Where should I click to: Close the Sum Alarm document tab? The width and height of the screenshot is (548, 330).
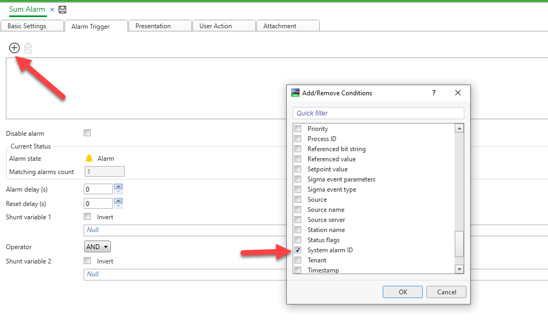(x=52, y=10)
